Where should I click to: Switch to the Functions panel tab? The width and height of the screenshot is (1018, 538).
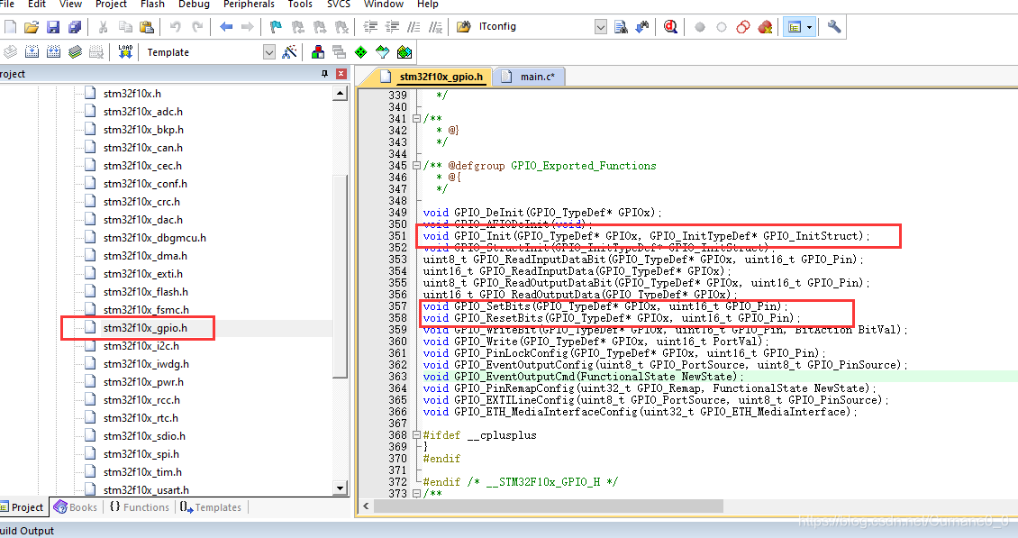[139, 507]
